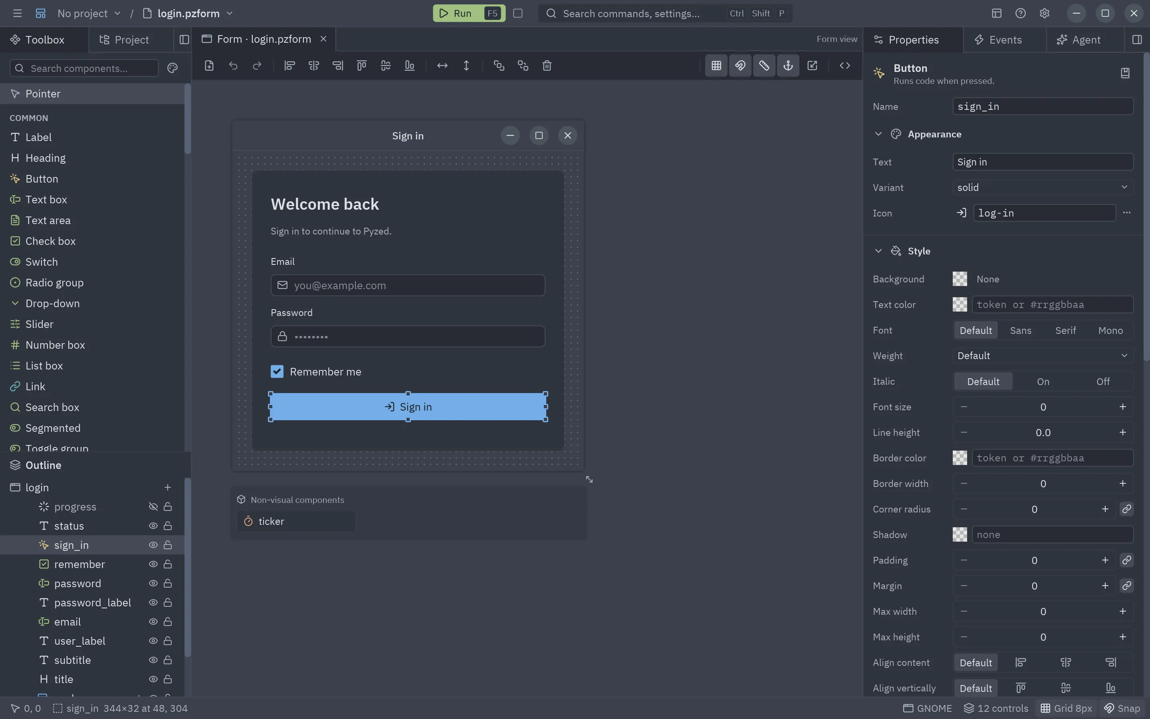The image size is (1150, 719).
Task: Collapse the Appearance section
Action: (878, 134)
